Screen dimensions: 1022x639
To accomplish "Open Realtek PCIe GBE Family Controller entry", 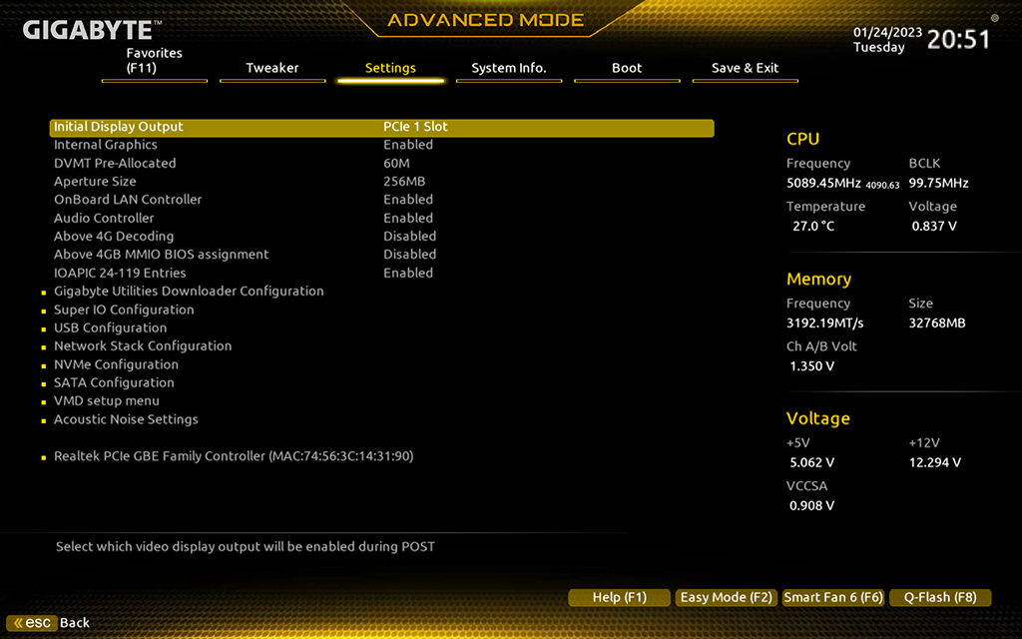I will pos(234,456).
